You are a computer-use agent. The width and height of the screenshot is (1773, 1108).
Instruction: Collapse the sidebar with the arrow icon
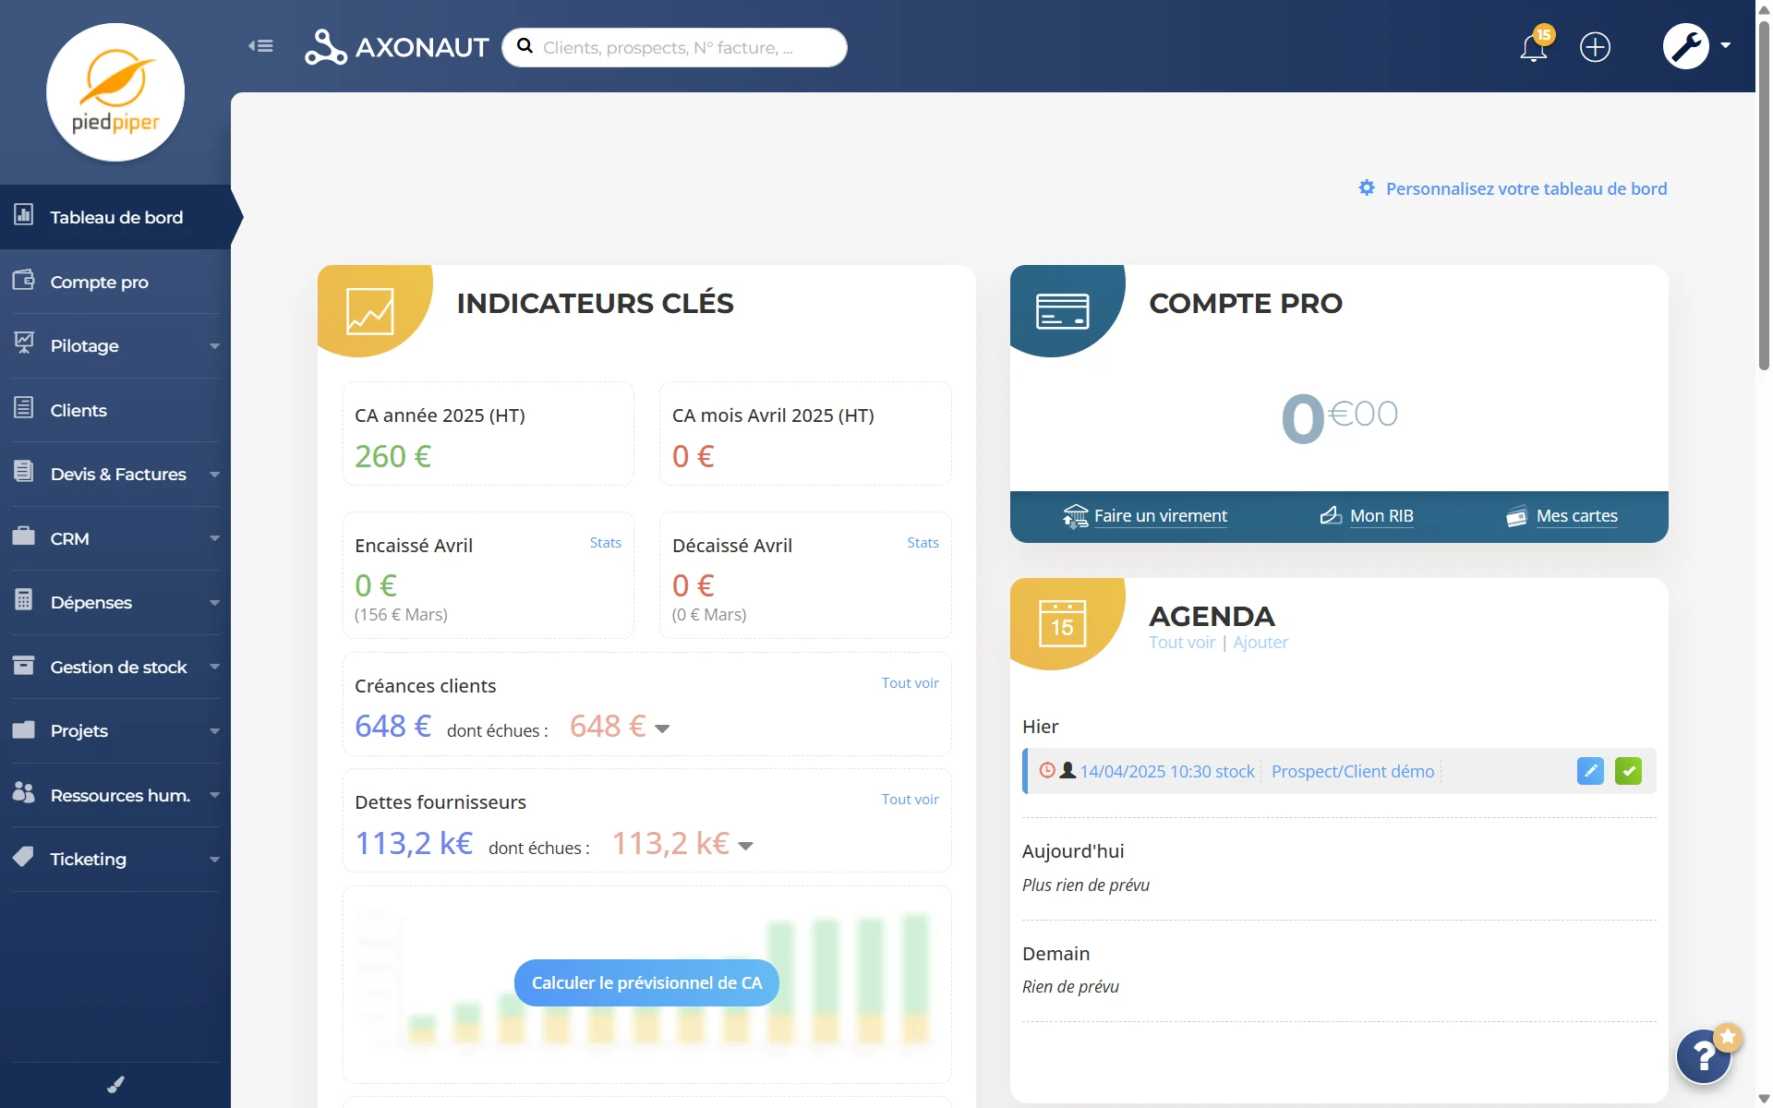tap(260, 45)
